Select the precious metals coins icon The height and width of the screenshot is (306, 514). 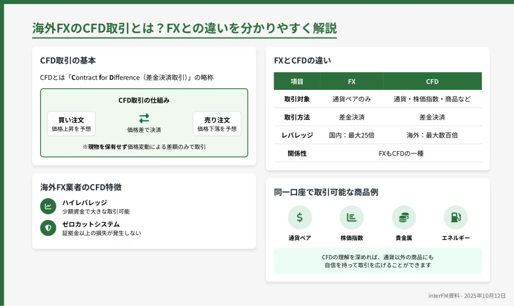coord(404,217)
